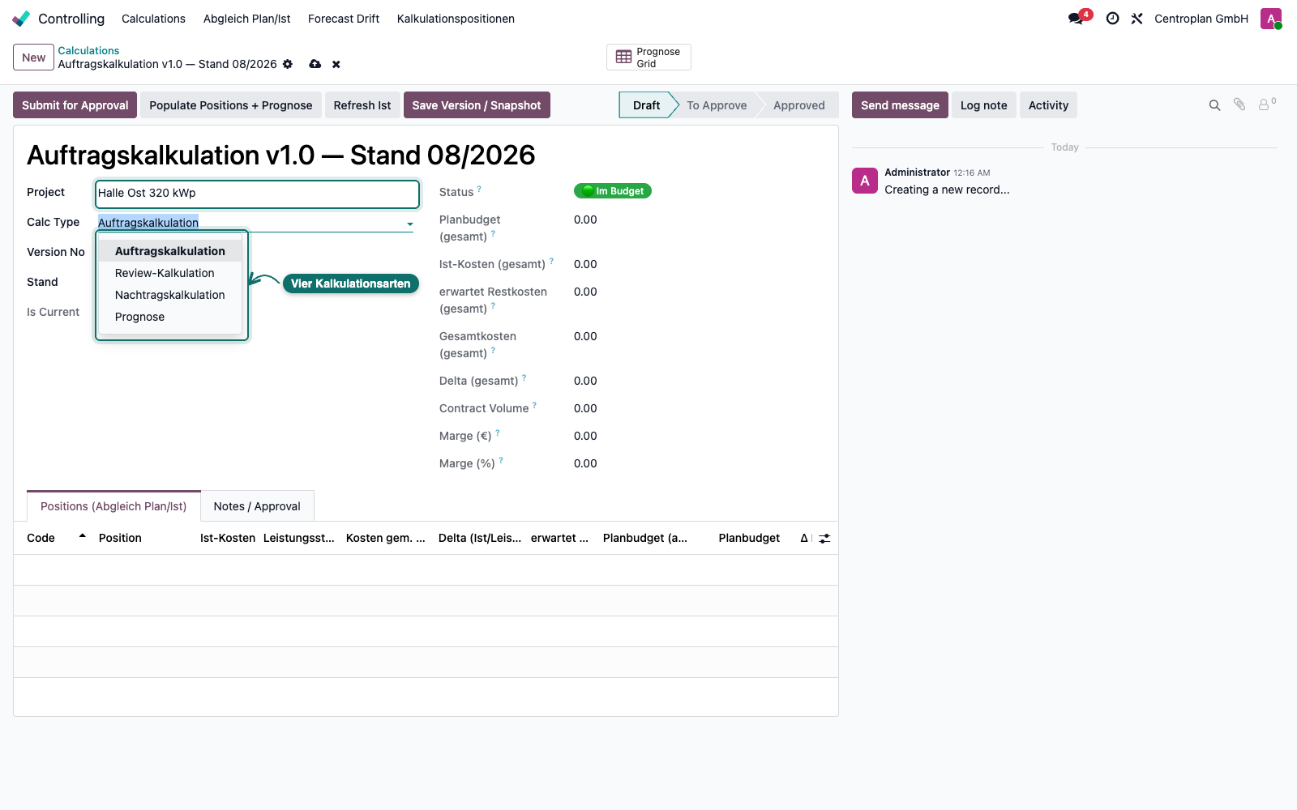The width and height of the screenshot is (1297, 810).
Task: Switch to Notes / Approval tab
Action: 257,506
